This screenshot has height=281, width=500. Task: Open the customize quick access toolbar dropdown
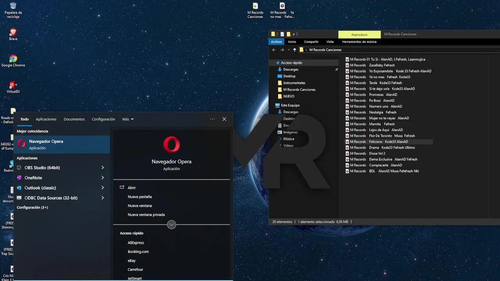pos(294,34)
